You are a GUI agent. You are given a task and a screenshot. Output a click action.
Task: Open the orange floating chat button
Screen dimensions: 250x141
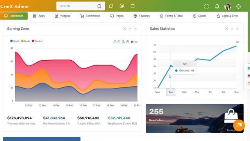click(x=239, y=125)
